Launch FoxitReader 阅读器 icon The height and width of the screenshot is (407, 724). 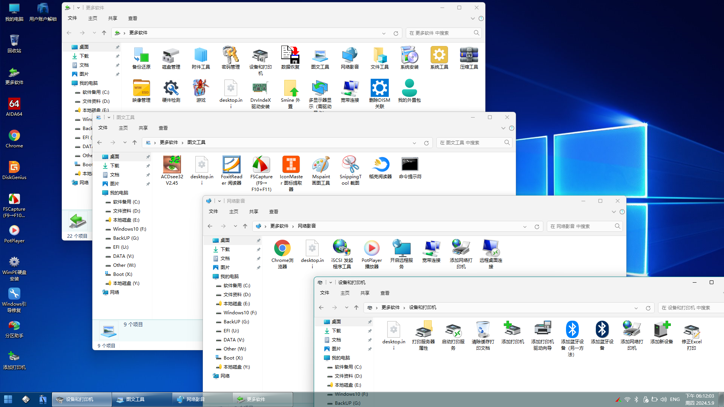(231, 171)
